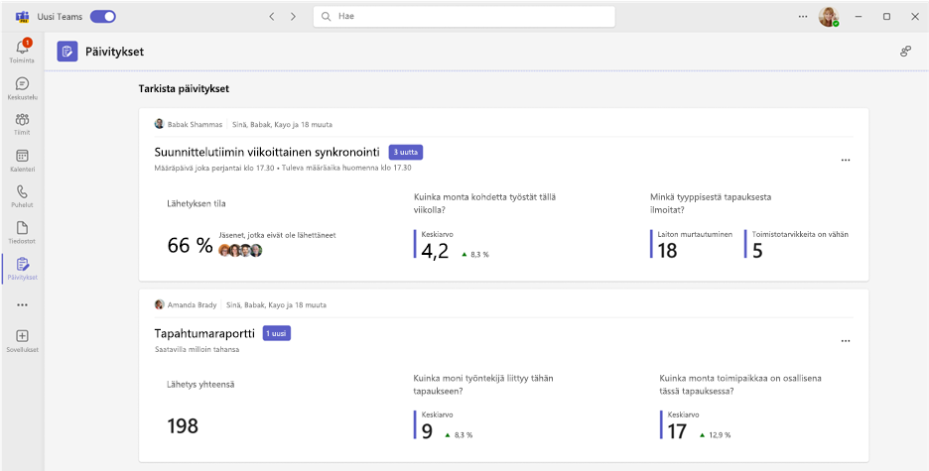Toggle the Uusi Teams switch
Screen dimensions: 929x471
pyautogui.click(x=102, y=17)
